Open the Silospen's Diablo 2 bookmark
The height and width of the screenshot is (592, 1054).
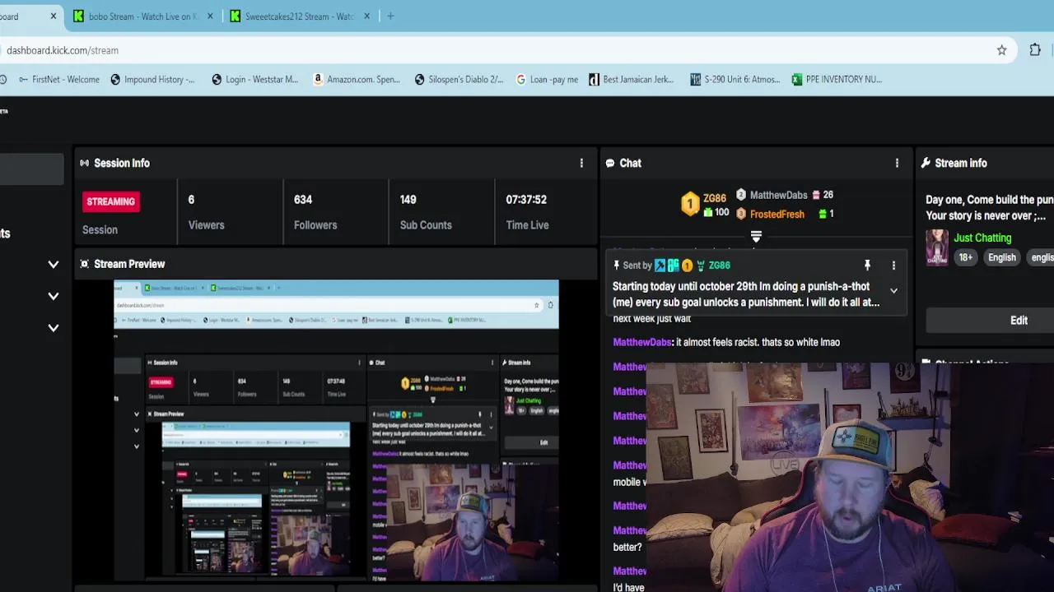[459, 80]
